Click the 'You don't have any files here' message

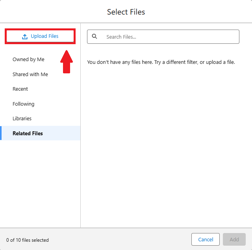tap(161, 62)
